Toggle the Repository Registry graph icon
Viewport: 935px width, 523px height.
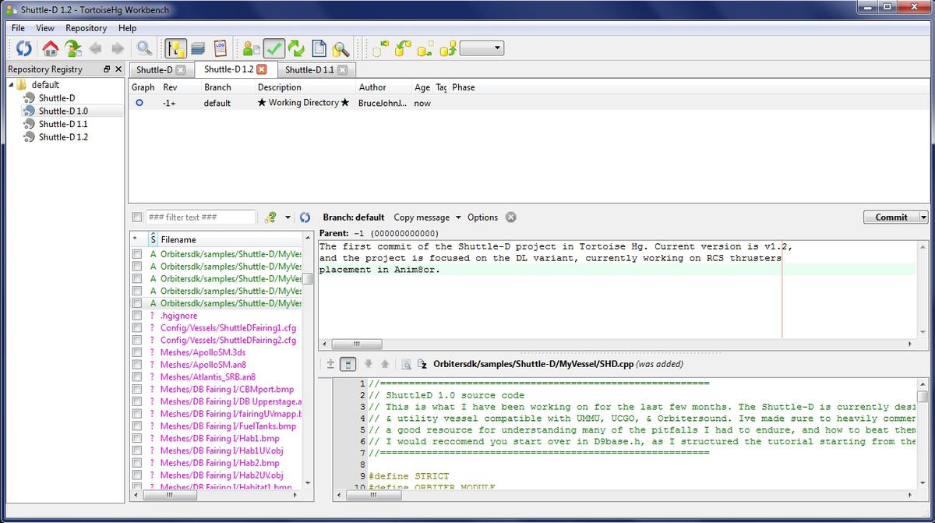175,48
